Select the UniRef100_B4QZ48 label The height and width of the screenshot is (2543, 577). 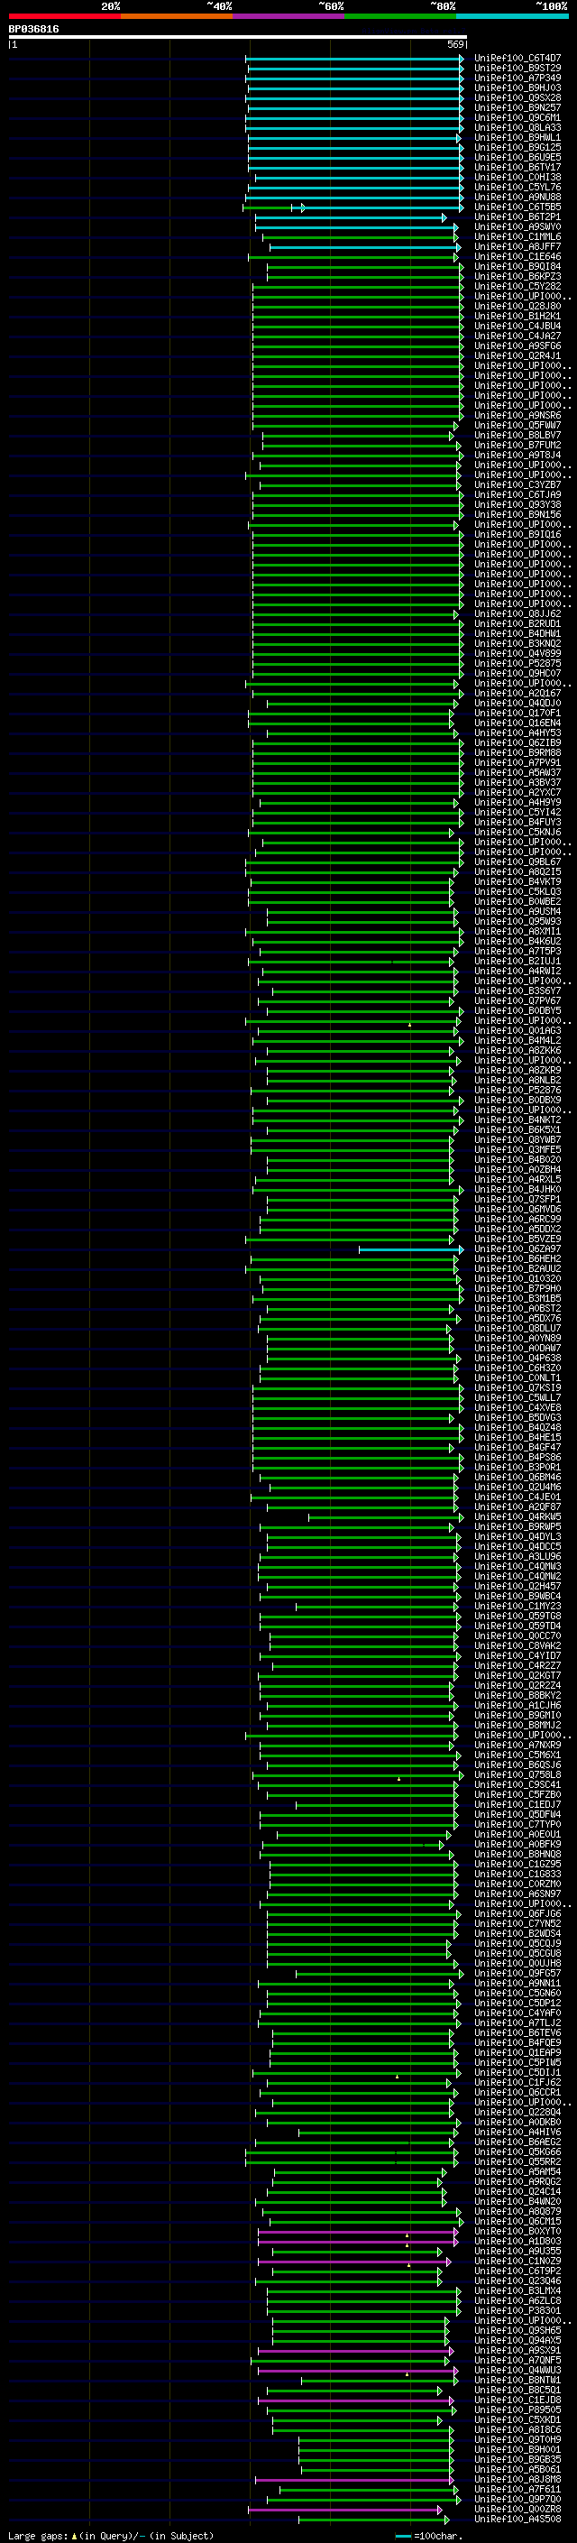[517, 1427]
